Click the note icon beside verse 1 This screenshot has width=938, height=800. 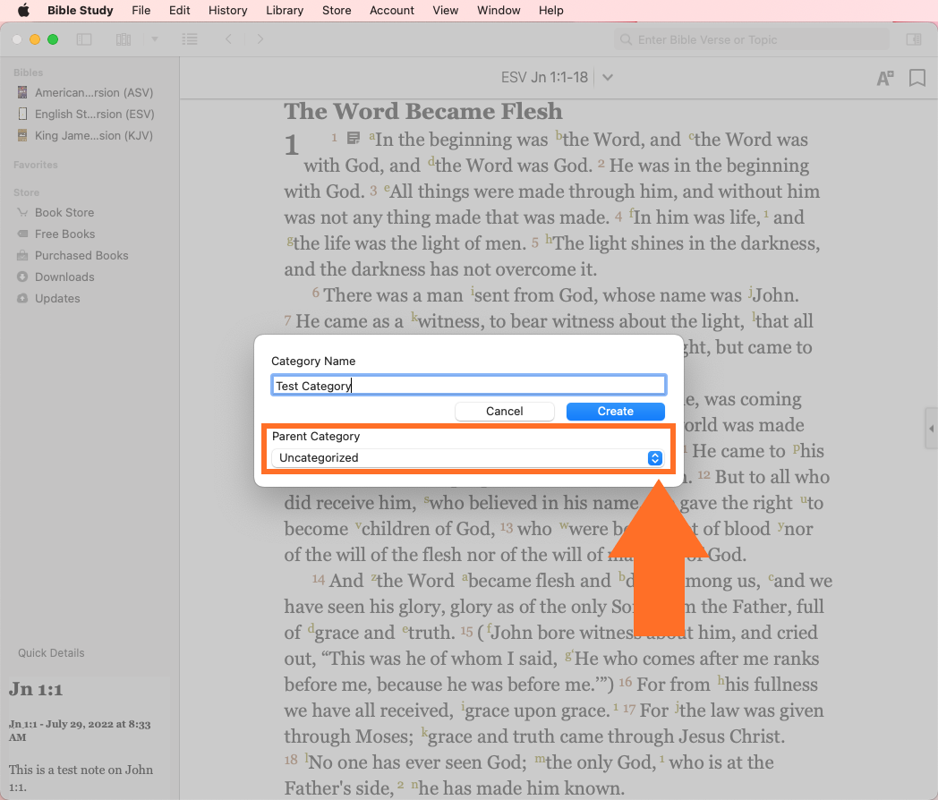[354, 138]
